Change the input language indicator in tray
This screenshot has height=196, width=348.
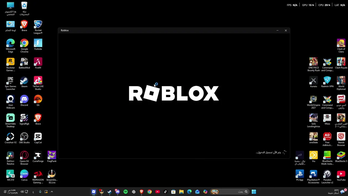tap(33, 192)
